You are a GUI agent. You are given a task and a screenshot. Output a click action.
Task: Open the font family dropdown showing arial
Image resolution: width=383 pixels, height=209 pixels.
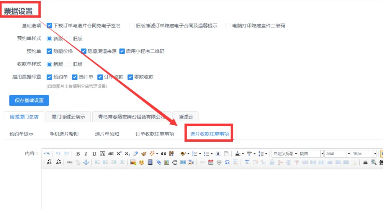(x=337, y=154)
